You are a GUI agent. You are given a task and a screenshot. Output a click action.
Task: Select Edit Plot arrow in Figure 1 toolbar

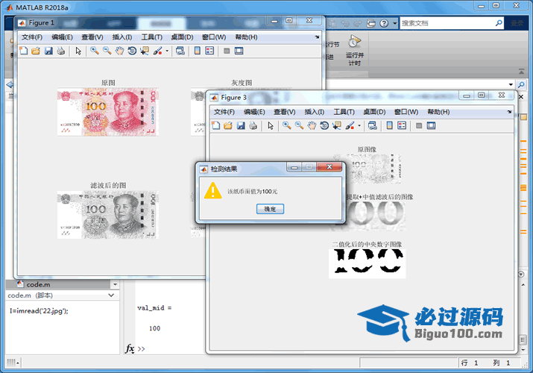[78, 51]
